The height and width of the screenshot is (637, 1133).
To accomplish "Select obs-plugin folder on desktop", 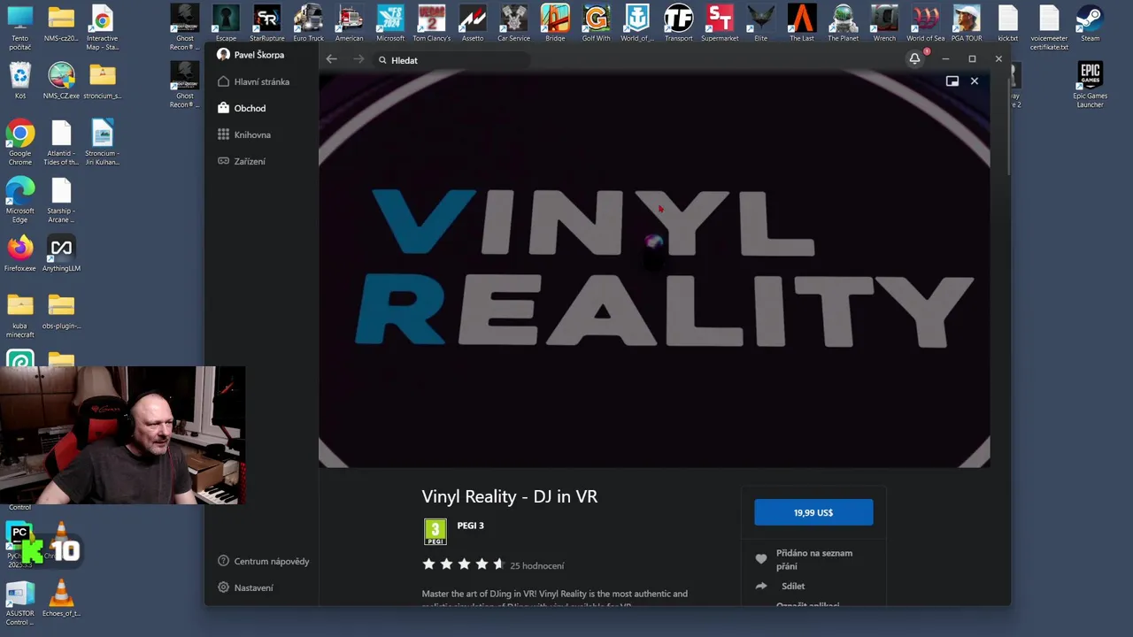I will [x=61, y=311].
